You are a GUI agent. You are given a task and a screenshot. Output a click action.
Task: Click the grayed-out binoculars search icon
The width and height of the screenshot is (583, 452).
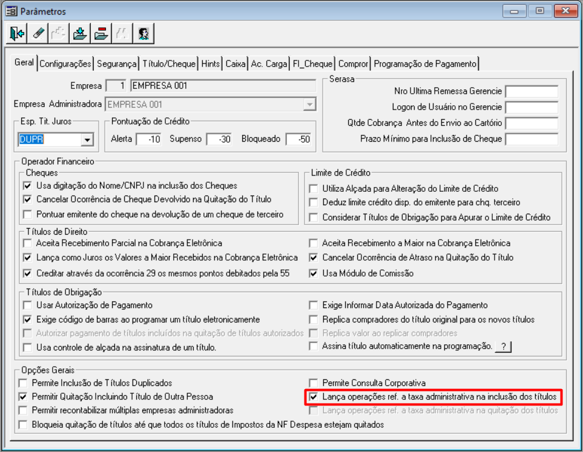pyautogui.click(x=122, y=33)
